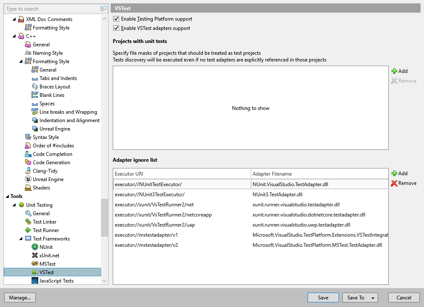The height and width of the screenshot is (307, 424).
Task: Click the Code Completion icon
Action: pyautogui.click(x=28, y=154)
